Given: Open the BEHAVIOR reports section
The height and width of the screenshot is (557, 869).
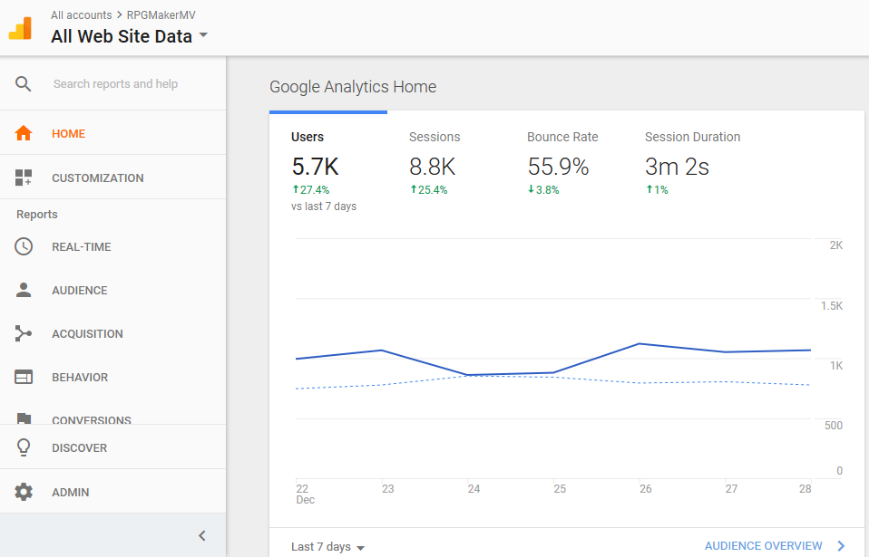Looking at the screenshot, I should tap(113, 378).
